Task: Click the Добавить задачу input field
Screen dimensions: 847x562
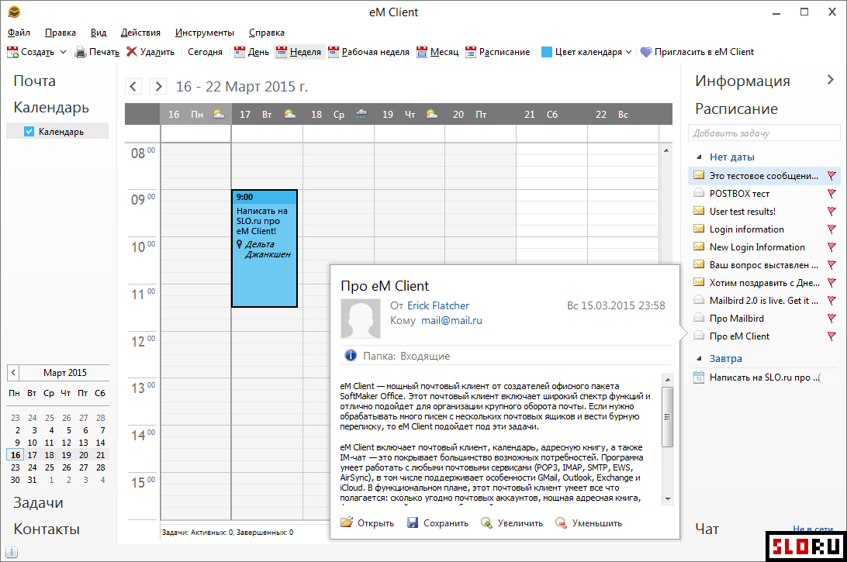Action: [764, 133]
